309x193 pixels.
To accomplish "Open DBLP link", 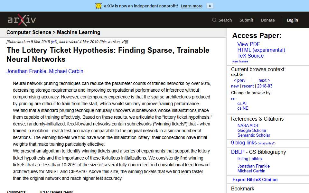I will click(238, 152).
